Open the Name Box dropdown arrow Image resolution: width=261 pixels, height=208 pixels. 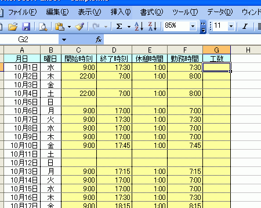pos(64,40)
